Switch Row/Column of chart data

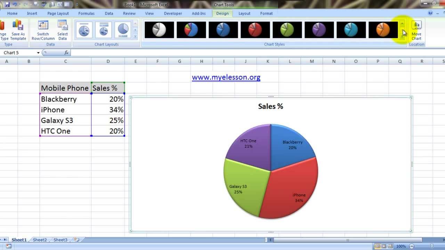[43, 31]
